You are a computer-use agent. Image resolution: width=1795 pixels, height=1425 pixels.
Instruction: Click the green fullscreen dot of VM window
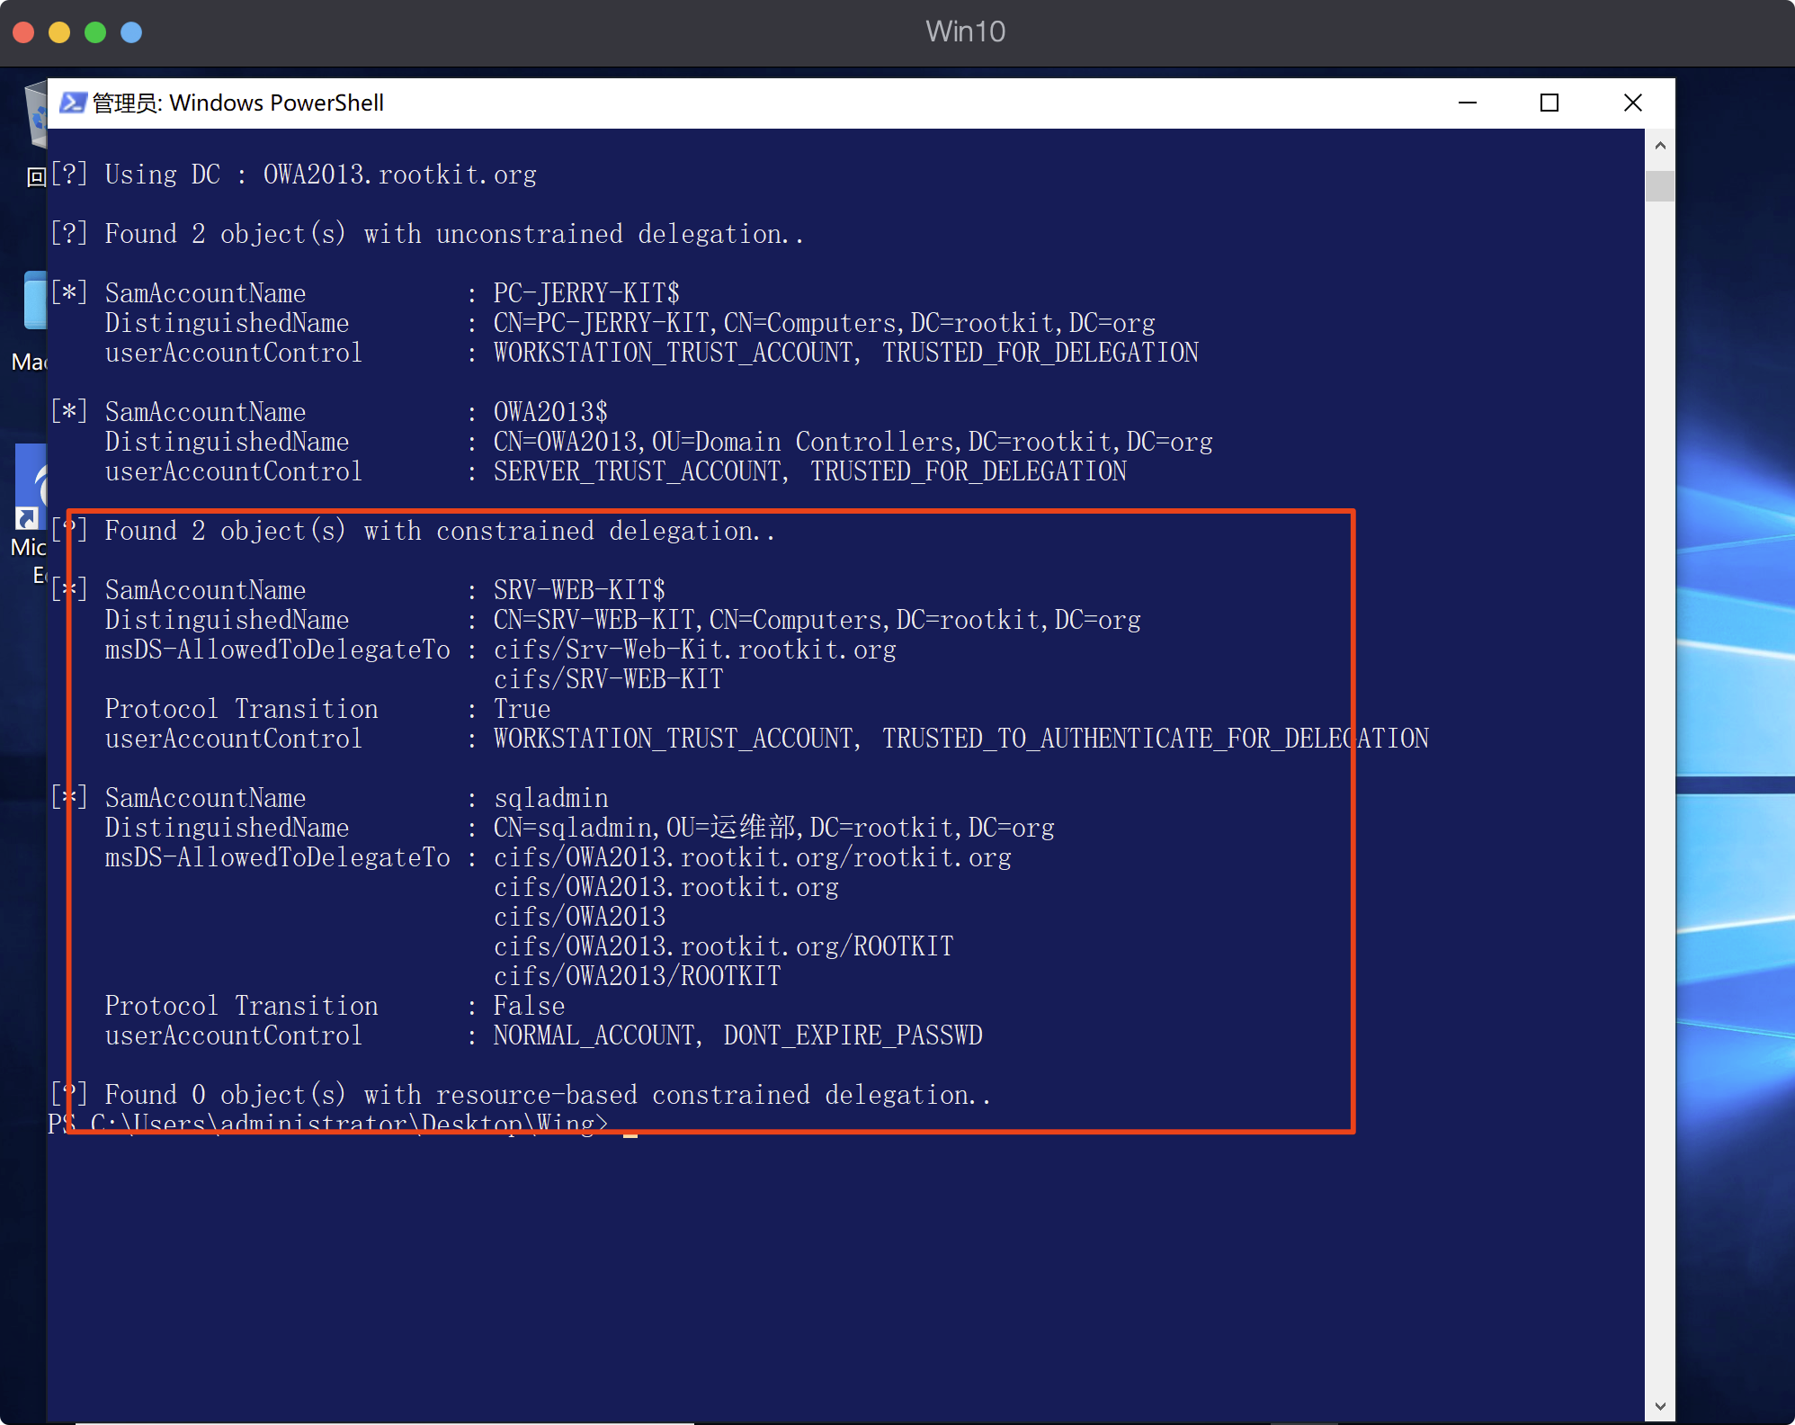click(x=95, y=33)
